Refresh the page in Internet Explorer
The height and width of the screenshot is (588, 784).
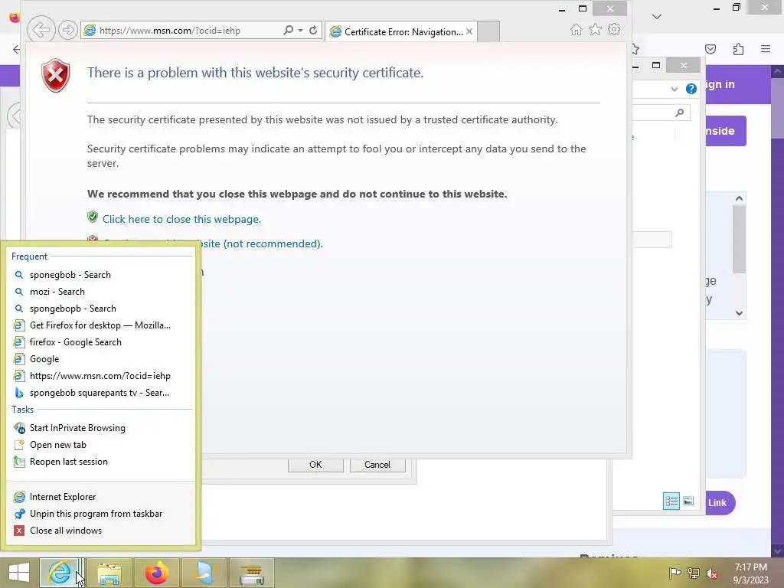[x=313, y=30]
